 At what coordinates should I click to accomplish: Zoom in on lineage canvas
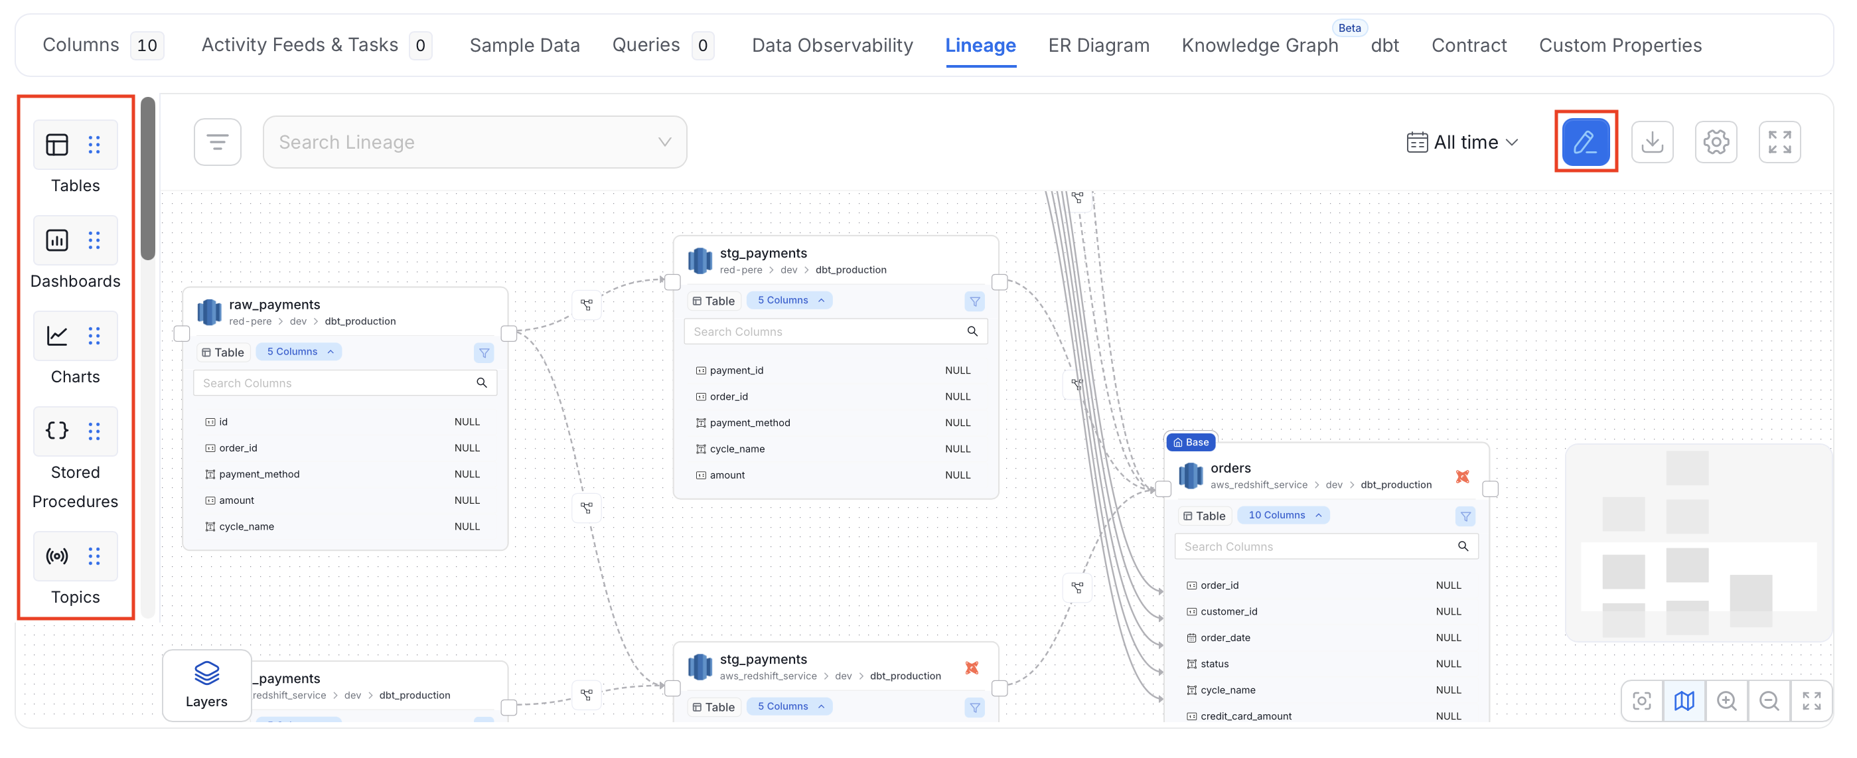1726,701
